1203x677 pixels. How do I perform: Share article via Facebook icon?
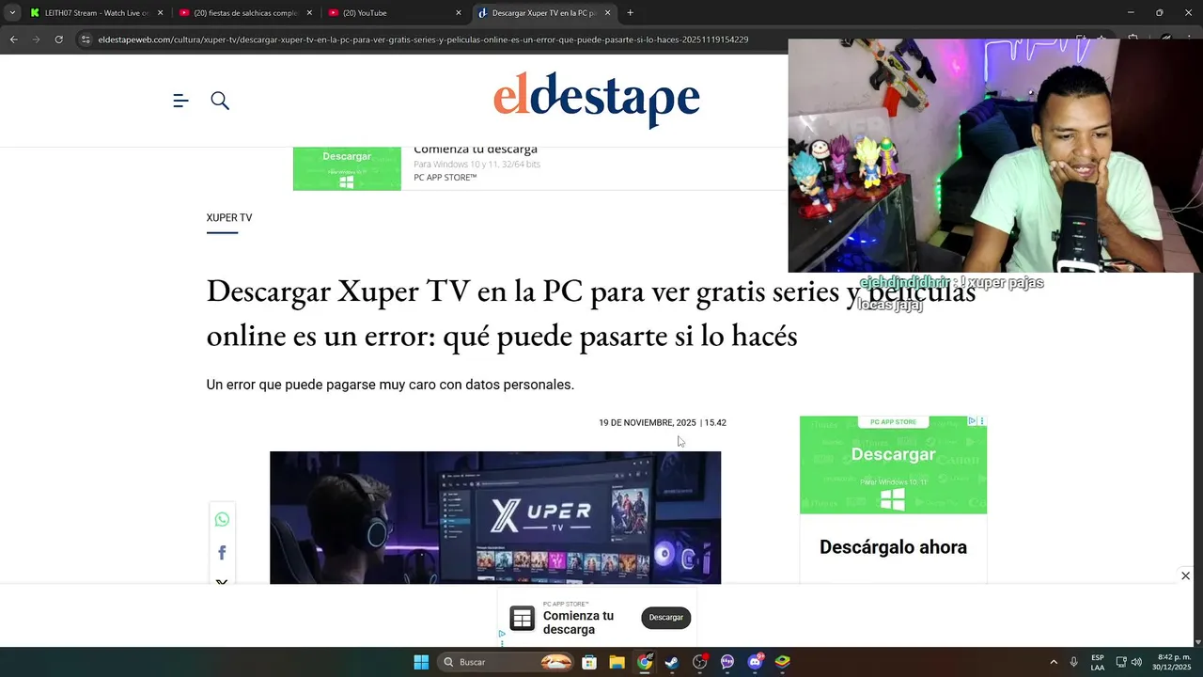pyautogui.click(x=222, y=553)
